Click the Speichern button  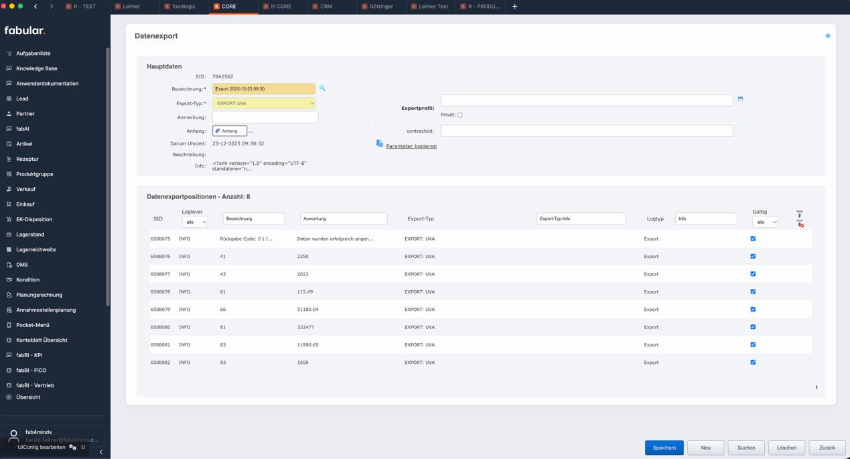click(664, 448)
